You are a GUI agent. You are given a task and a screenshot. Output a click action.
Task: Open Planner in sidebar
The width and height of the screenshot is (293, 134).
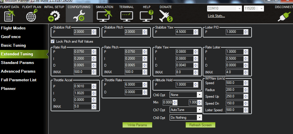click(x=8, y=88)
